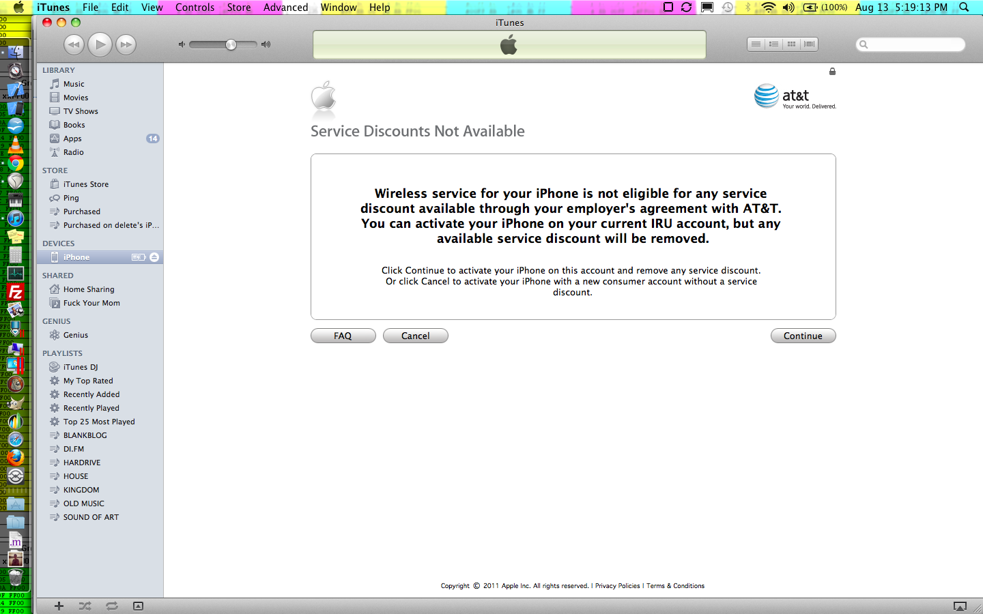Click the Cancel button

[415, 336]
